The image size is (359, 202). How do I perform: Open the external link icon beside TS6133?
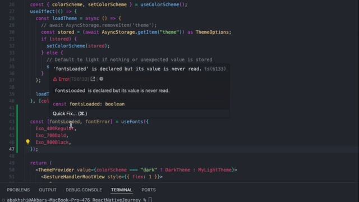pyautogui.click(x=93, y=79)
